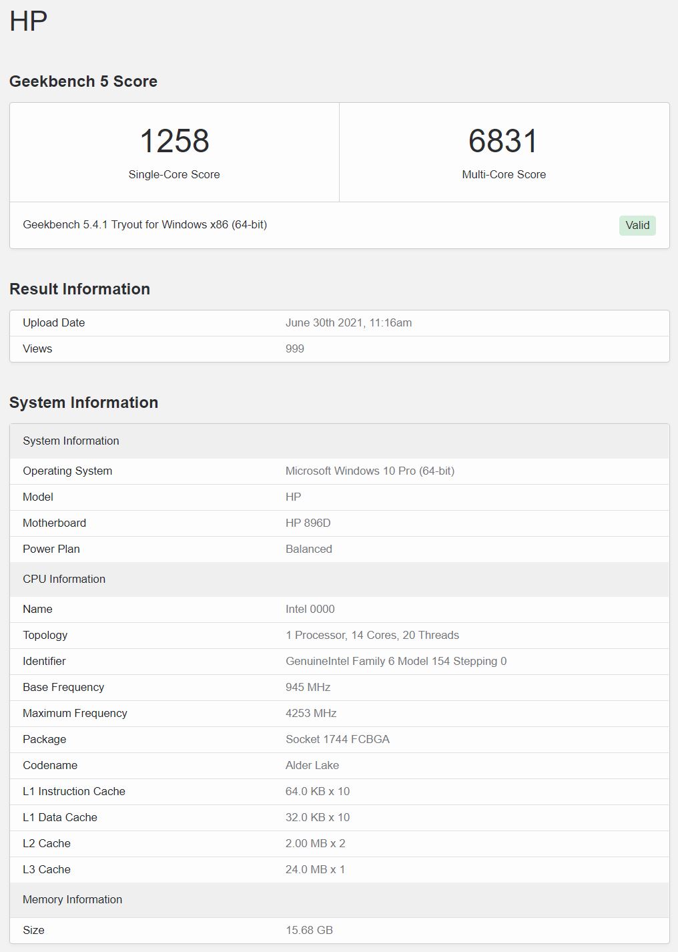Click the Motherboard row label
Viewport: 678px width, 952px height.
click(54, 523)
